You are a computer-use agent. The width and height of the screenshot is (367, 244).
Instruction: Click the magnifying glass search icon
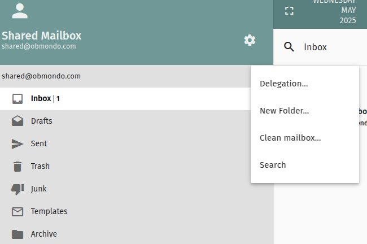pyautogui.click(x=289, y=47)
